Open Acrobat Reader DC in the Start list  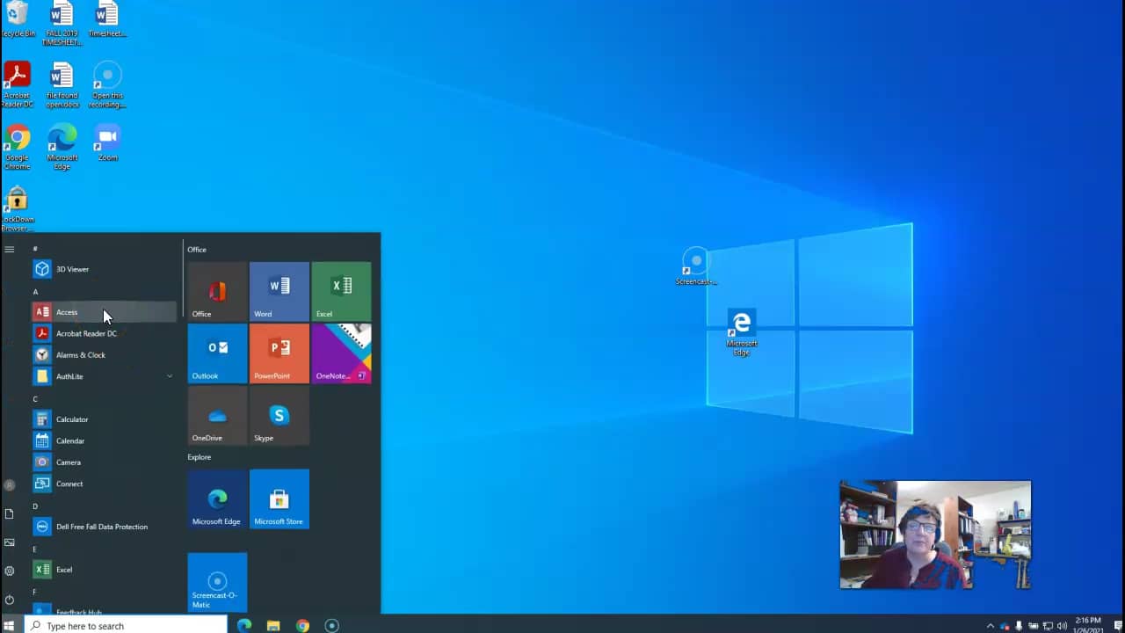pos(104,333)
